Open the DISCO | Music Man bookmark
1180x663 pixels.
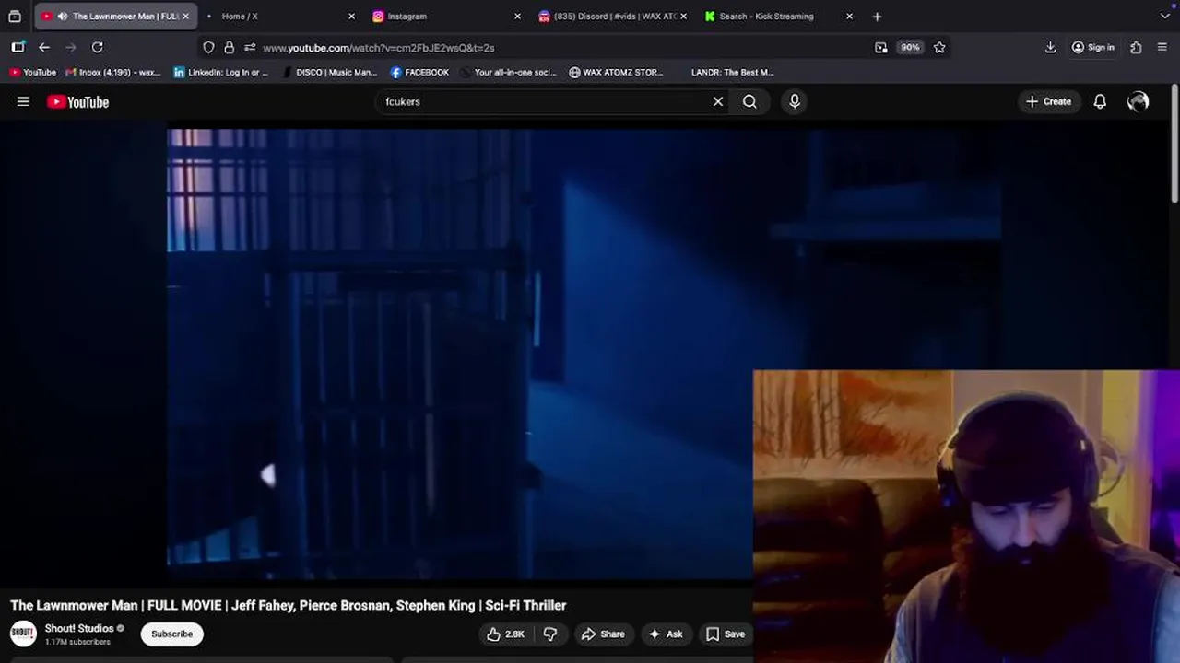coord(329,72)
